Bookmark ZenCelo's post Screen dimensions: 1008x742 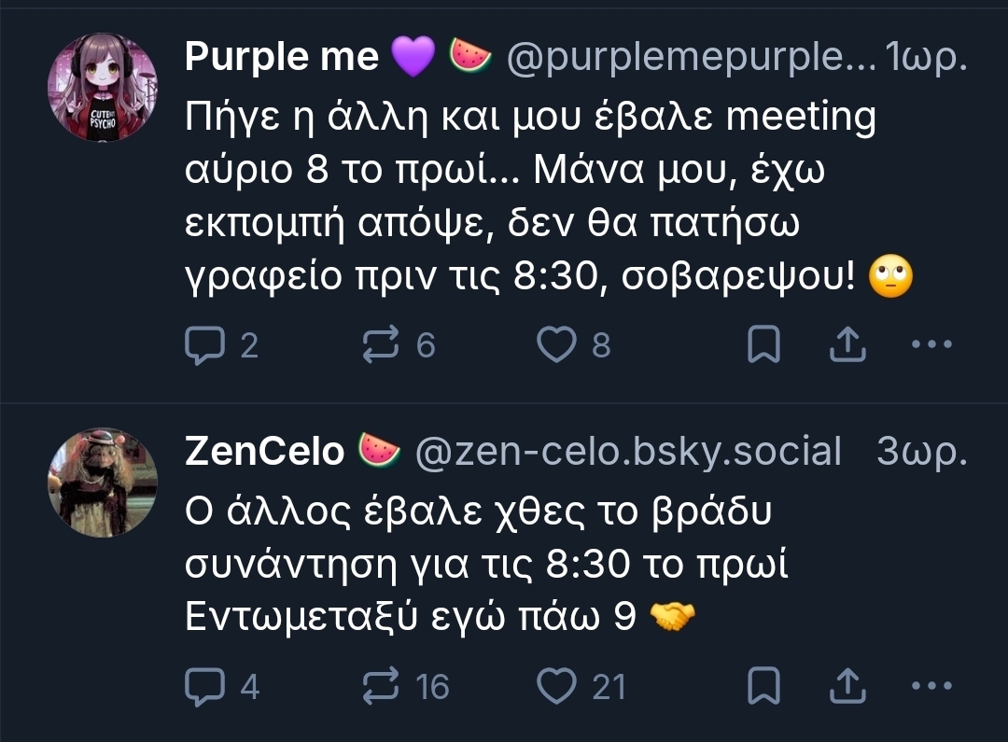pos(764,687)
